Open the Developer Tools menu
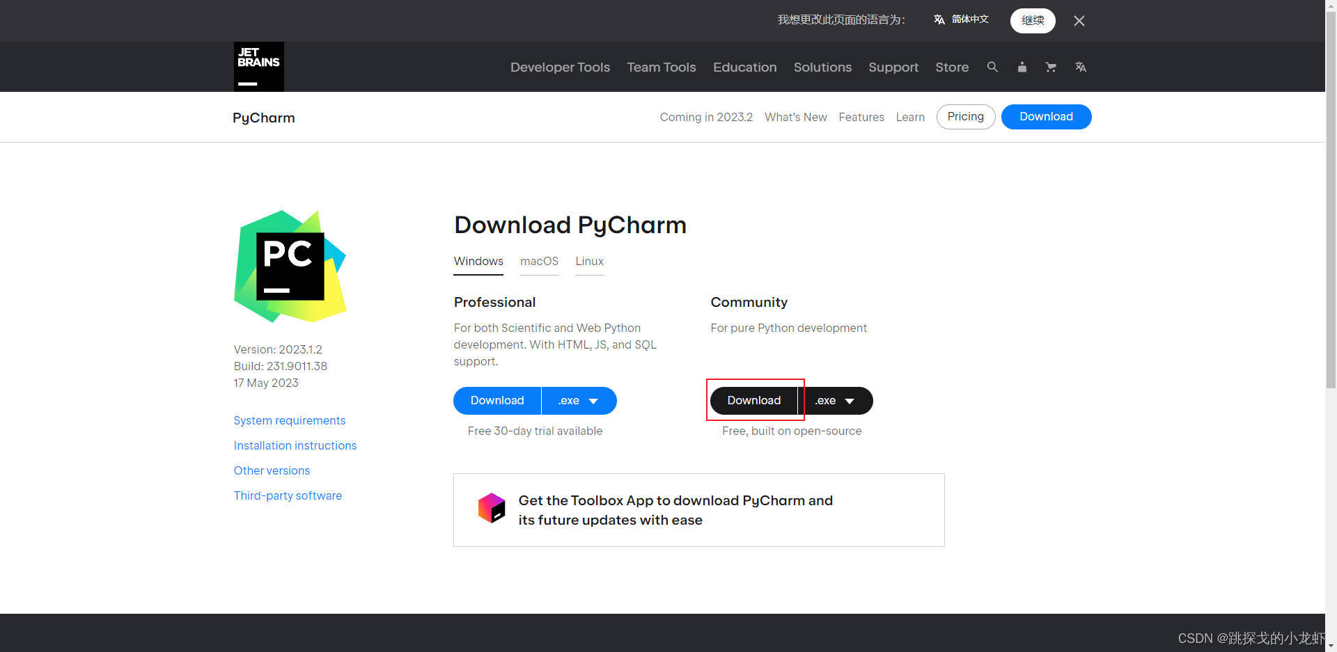 click(x=560, y=67)
